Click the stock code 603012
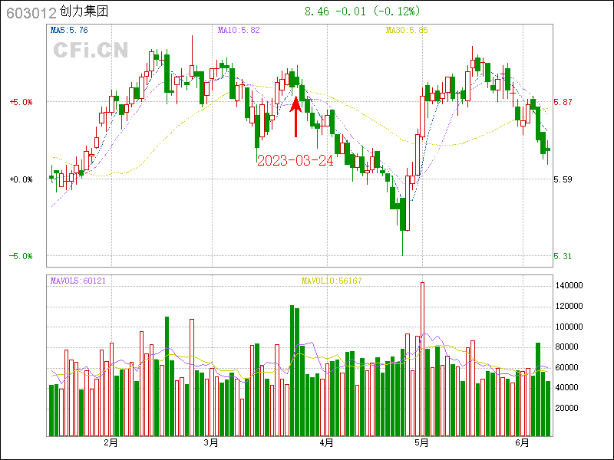614x460 pixels. [x=31, y=13]
